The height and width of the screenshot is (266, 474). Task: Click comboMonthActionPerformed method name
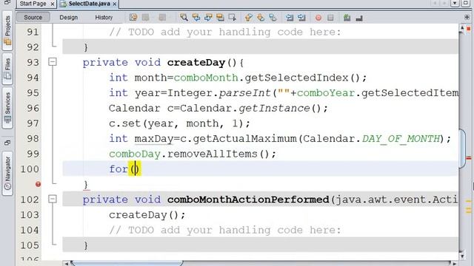click(x=248, y=199)
